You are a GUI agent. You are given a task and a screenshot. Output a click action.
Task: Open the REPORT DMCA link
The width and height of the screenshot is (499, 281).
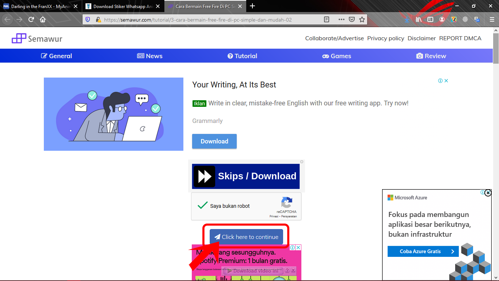460,38
